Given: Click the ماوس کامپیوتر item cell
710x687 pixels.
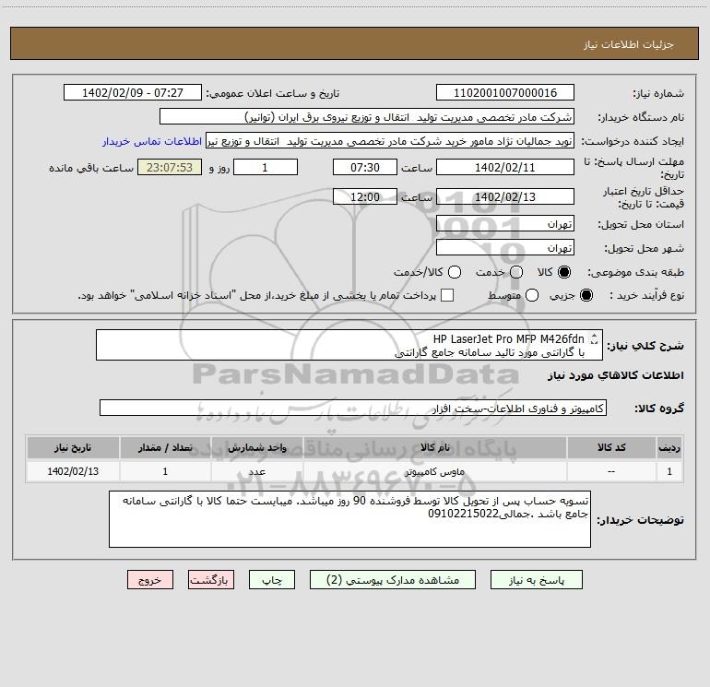Looking at the screenshot, I should (434, 471).
